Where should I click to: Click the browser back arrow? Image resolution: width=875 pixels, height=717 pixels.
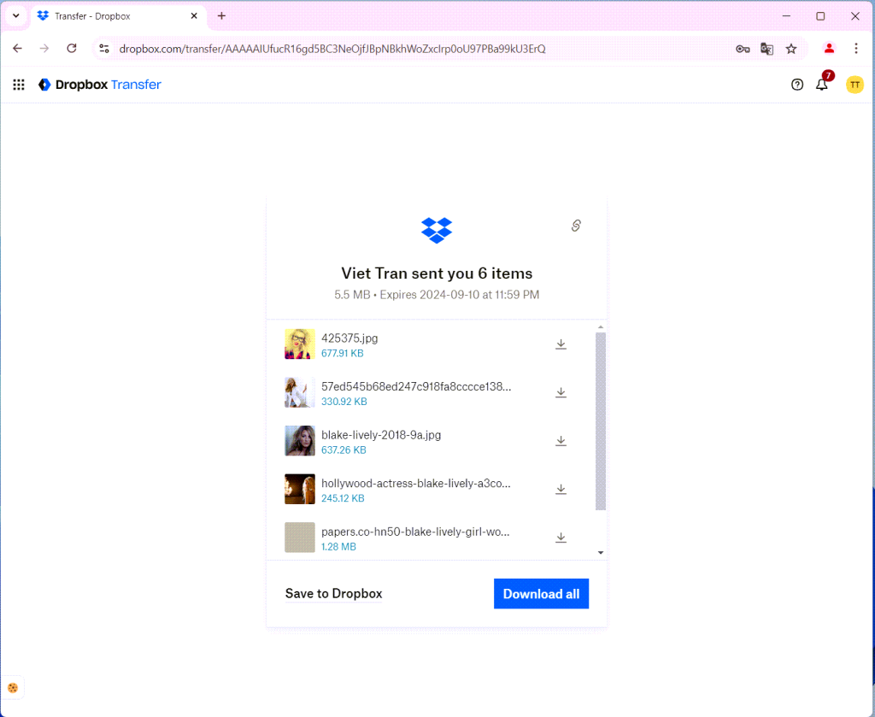pyautogui.click(x=17, y=49)
